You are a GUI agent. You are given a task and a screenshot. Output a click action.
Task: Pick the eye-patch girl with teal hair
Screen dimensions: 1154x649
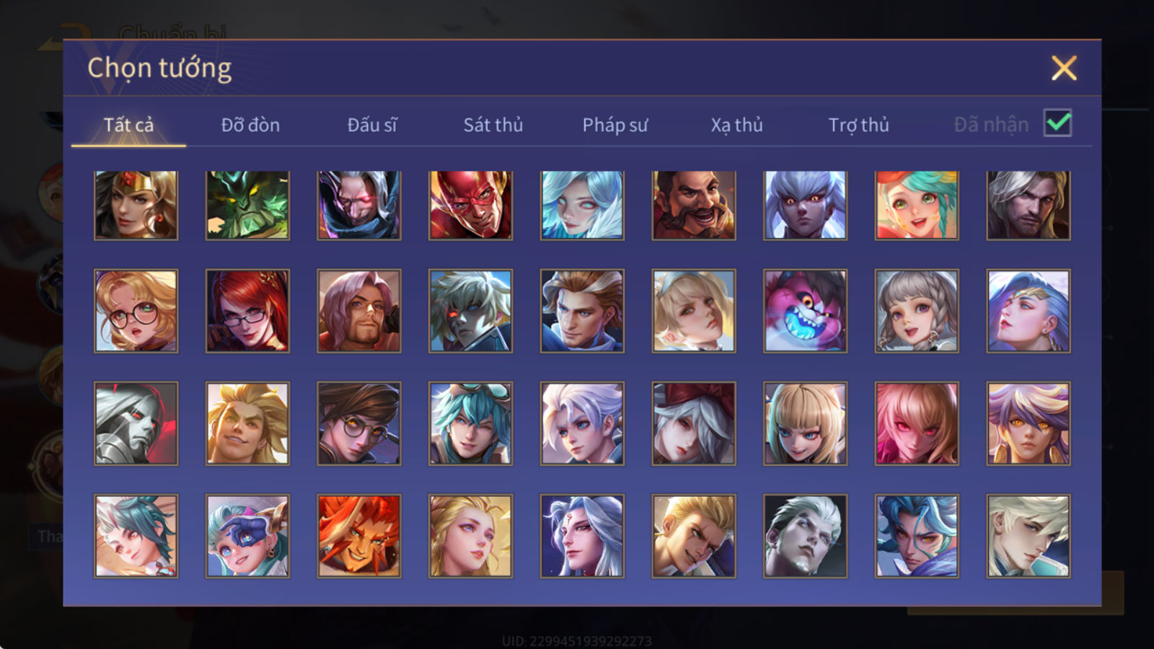click(247, 536)
